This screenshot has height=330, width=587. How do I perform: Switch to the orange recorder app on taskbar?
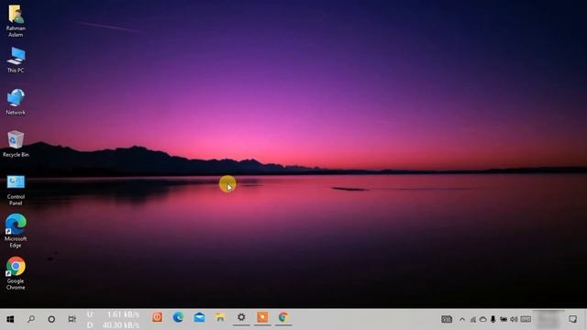pos(262,317)
